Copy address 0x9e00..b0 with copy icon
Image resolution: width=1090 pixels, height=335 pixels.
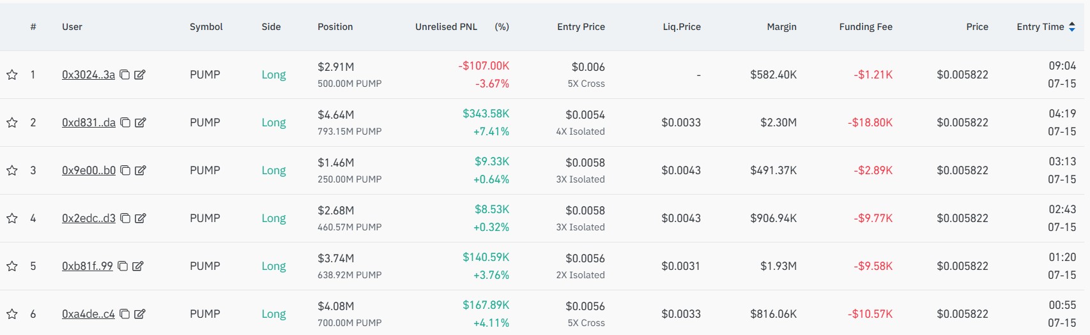(125, 170)
